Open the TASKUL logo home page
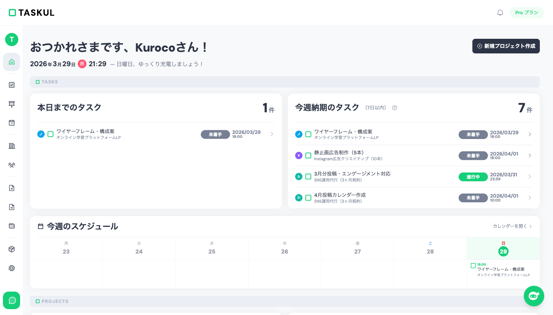Image resolution: width=553 pixels, height=315 pixels. pyautogui.click(x=31, y=12)
